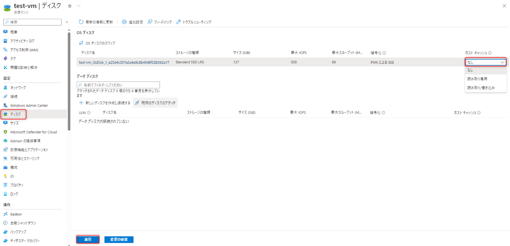Click トラブルシューティング toolbar button
The image size is (510, 246).
click(193, 22)
